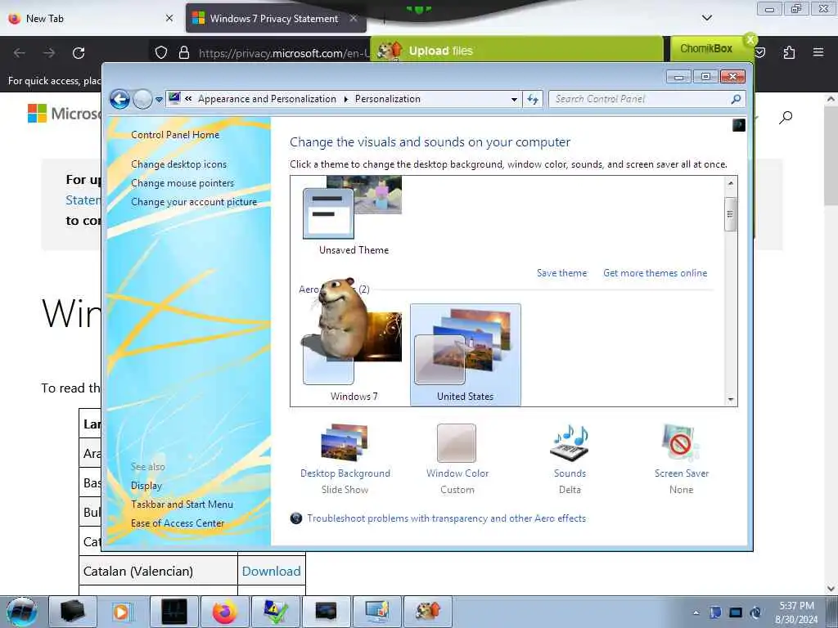The width and height of the screenshot is (838, 628).
Task: Click Firefox forward navigation arrow
Action: pyautogui.click(x=49, y=53)
